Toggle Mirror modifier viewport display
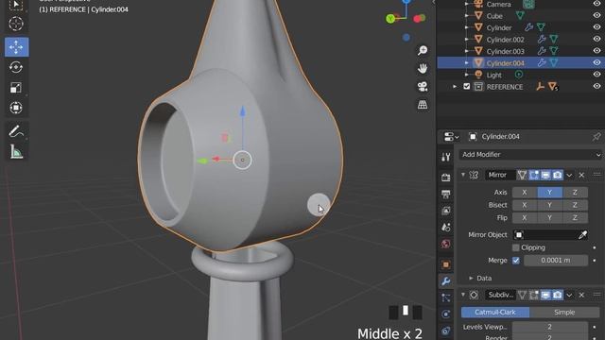Image resolution: width=605 pixels, height=340 pixels. coord(545,175)
